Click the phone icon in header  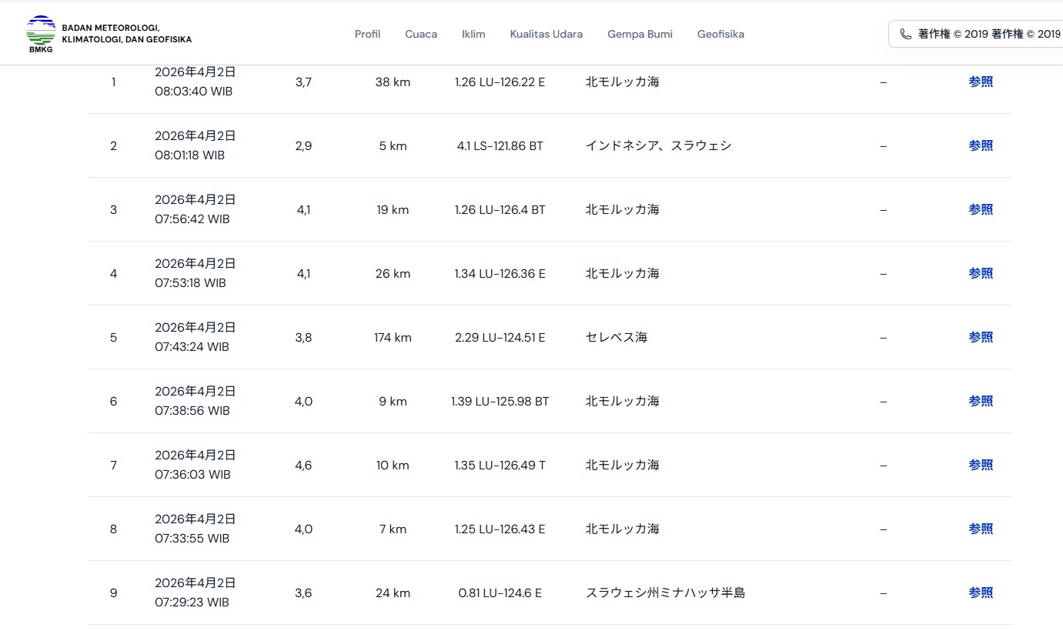[905, 34]
